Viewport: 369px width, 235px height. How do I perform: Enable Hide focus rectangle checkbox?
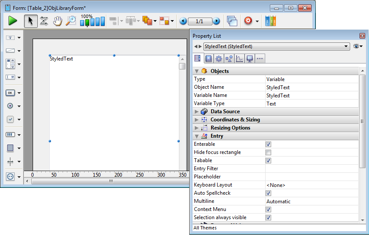tap(268, 153)
